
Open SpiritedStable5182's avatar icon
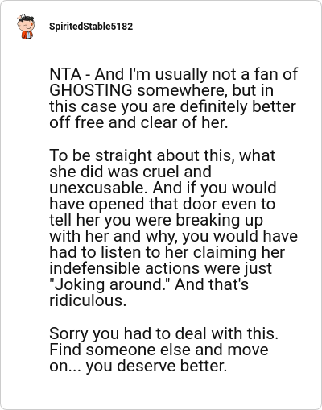click(26, 27)
